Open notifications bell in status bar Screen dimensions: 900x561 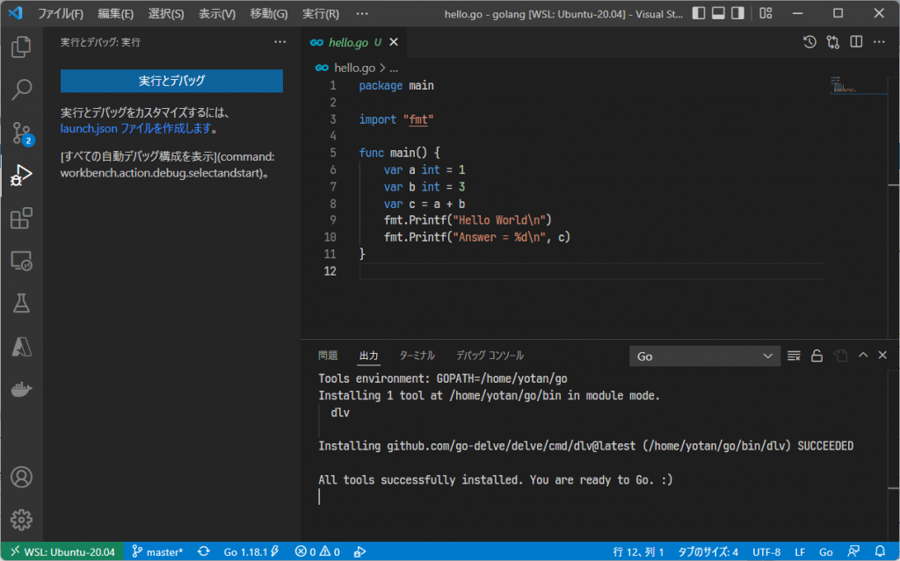879,552
